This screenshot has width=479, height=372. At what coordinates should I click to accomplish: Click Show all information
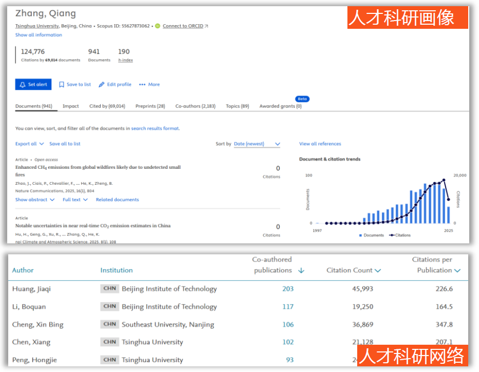pyautogui.click(x=39, y=35)
